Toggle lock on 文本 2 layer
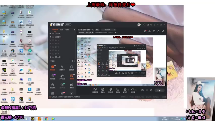This screenshot has height=121, width=215. pyautogui.click(x=53, y=33)
